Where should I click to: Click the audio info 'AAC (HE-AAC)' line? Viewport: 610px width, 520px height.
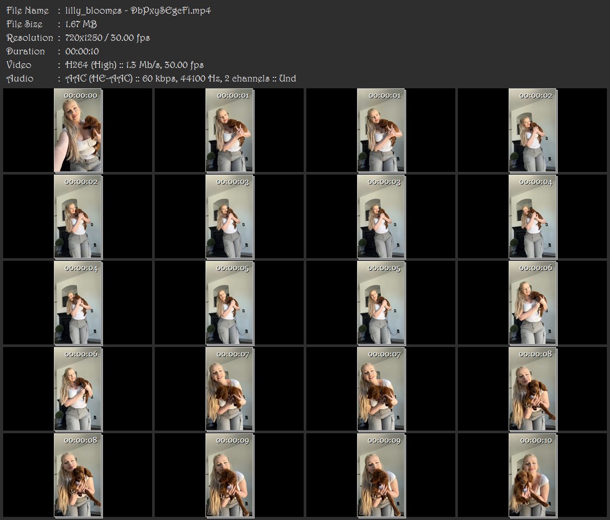click(x=180, y=78)
